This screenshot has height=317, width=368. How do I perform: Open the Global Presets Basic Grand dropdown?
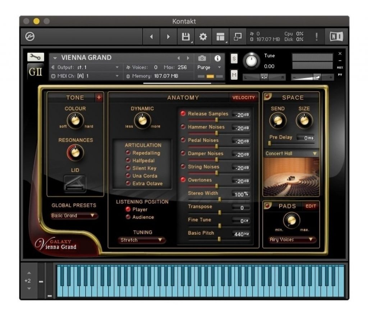click(74, 216)
